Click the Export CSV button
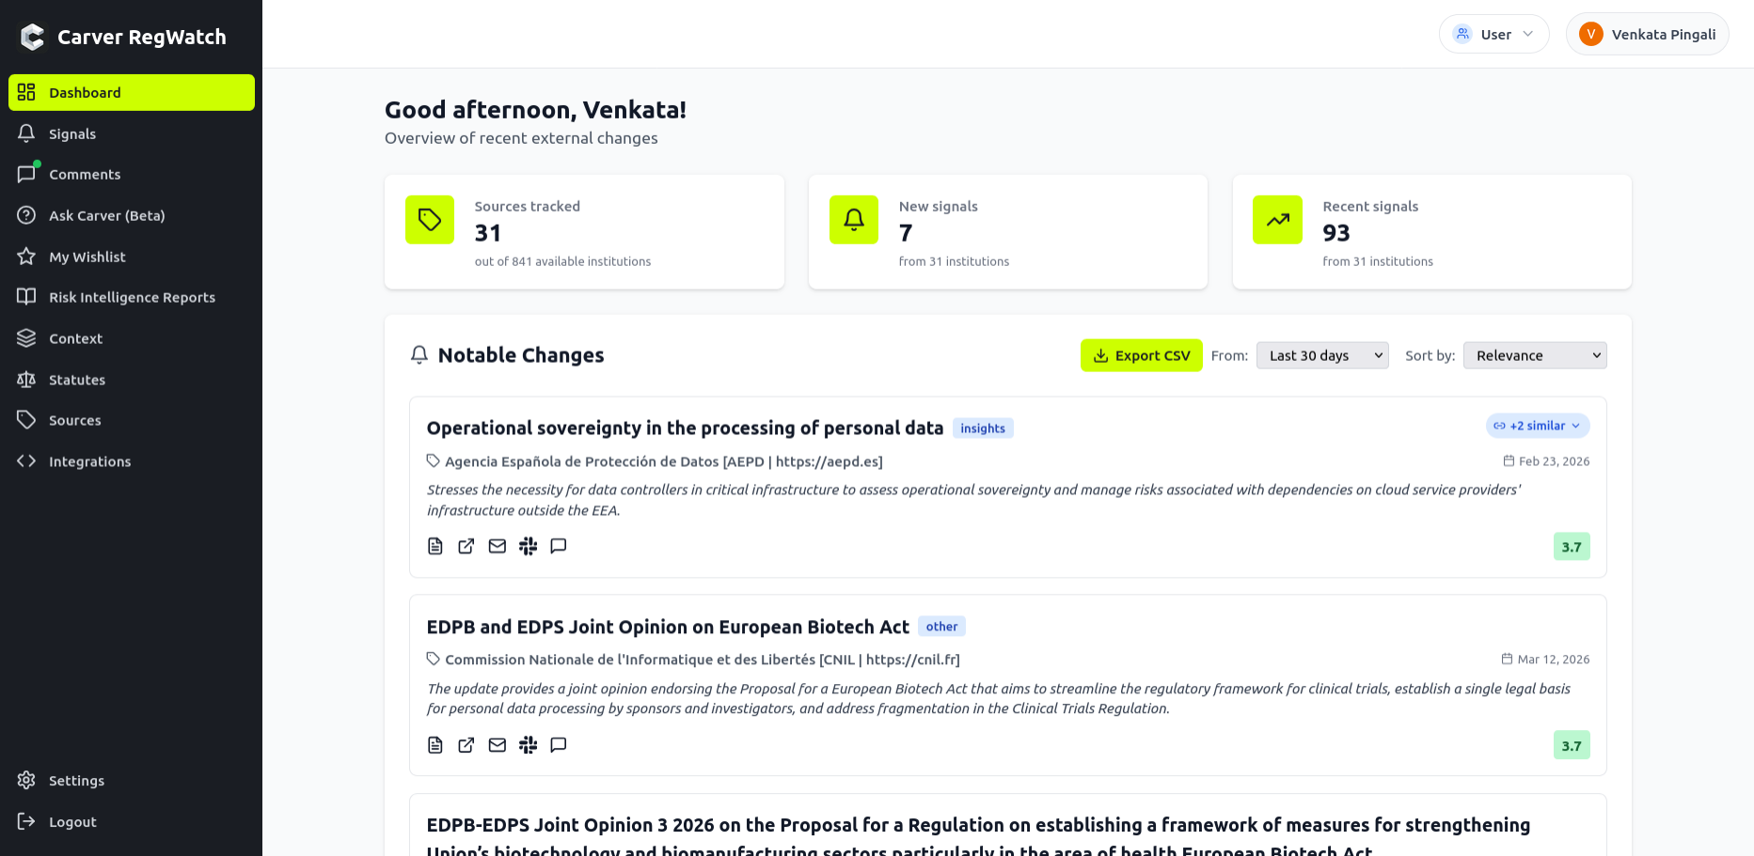This screenshot has width=1754, height=856. tap(1141, 355)
